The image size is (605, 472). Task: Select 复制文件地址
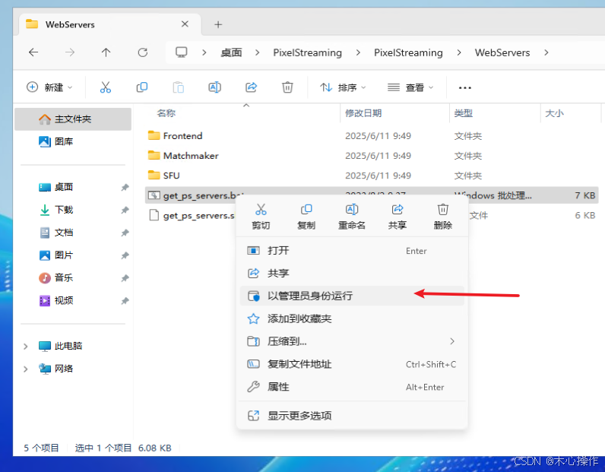[x=352, y=364]
